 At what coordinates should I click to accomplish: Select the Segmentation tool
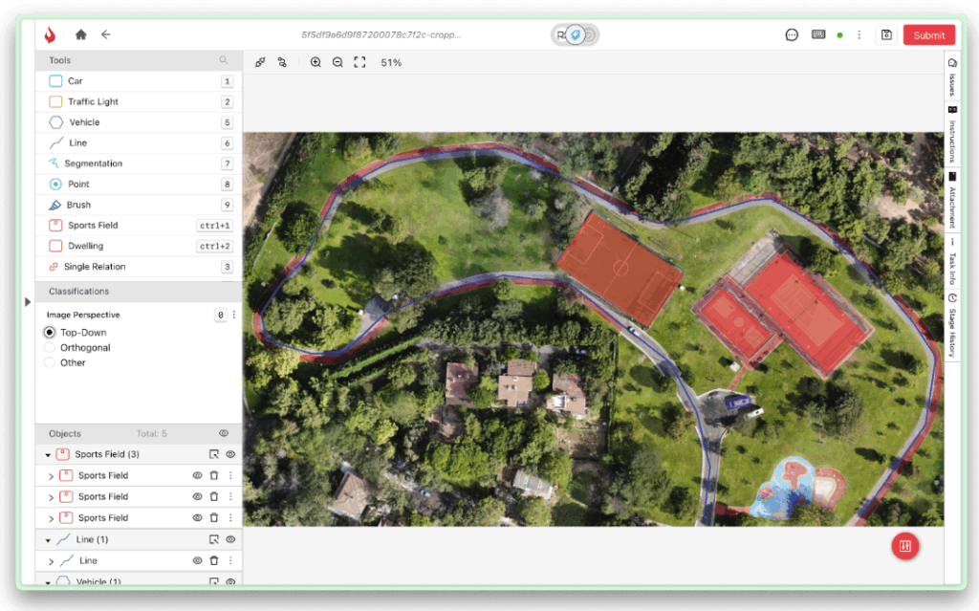99,164
